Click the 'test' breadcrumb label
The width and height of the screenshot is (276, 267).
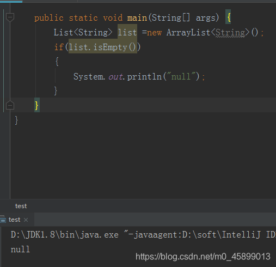coord(21,206)
